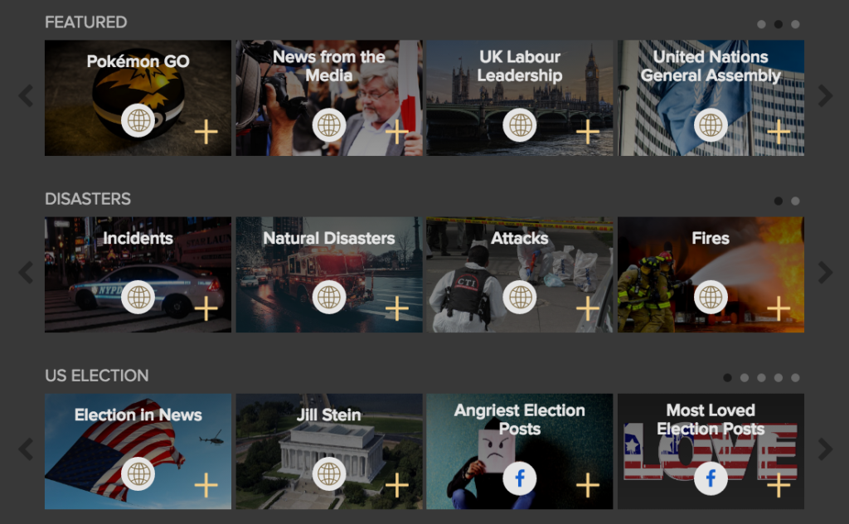Open the United Nations General Assembly card
Image resolution: width=849 pixels, height=524 pixels.
click(x=711, y=66)
